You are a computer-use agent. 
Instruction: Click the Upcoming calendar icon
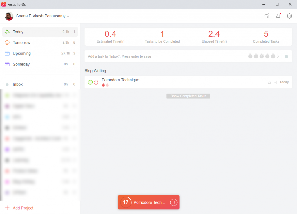[x=7, y=53]
